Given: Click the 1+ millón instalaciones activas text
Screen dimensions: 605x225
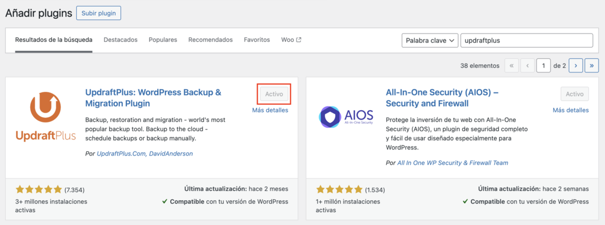Looking at the screenshot, I should [348, 206].
